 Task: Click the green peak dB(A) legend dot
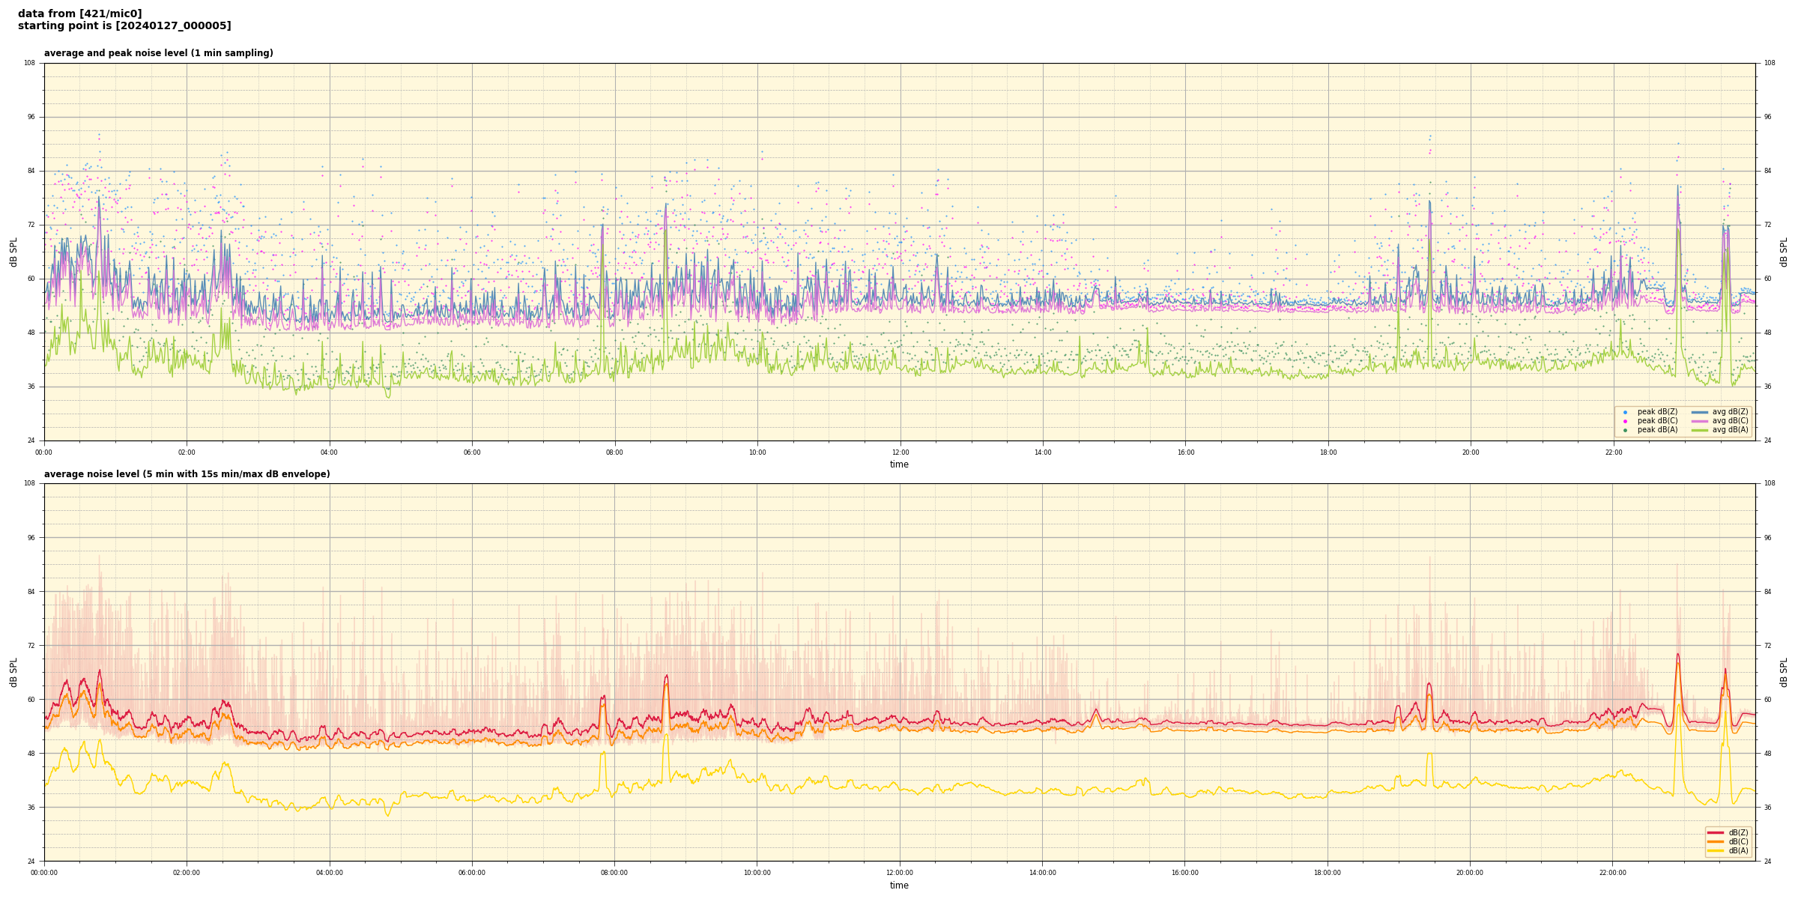pyautogui.click(x=1625, y=430)
